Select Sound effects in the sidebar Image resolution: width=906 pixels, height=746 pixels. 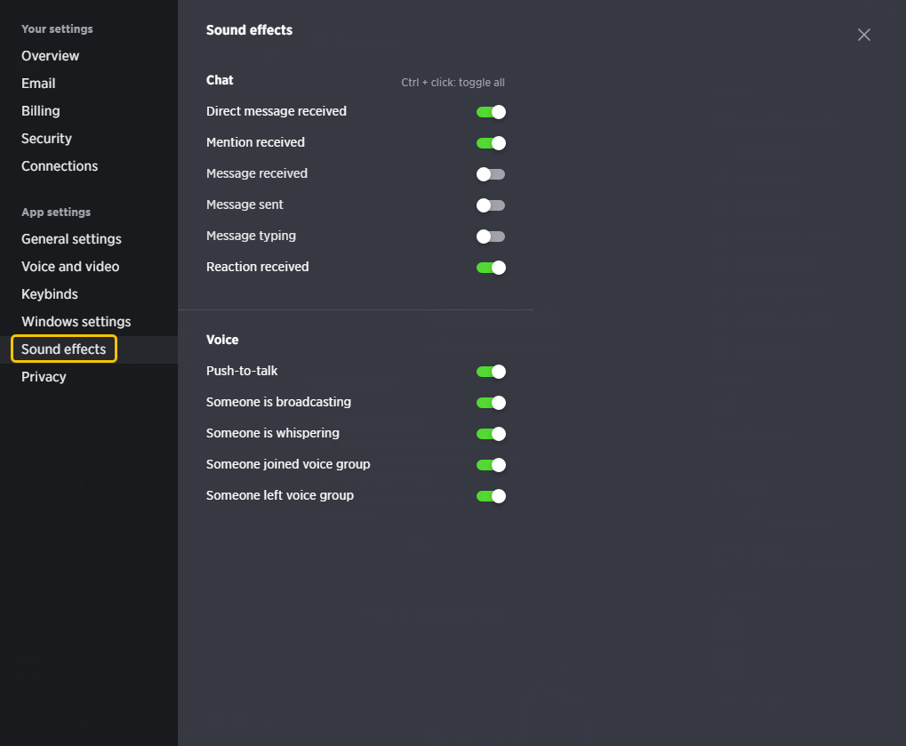pos(63,349)
